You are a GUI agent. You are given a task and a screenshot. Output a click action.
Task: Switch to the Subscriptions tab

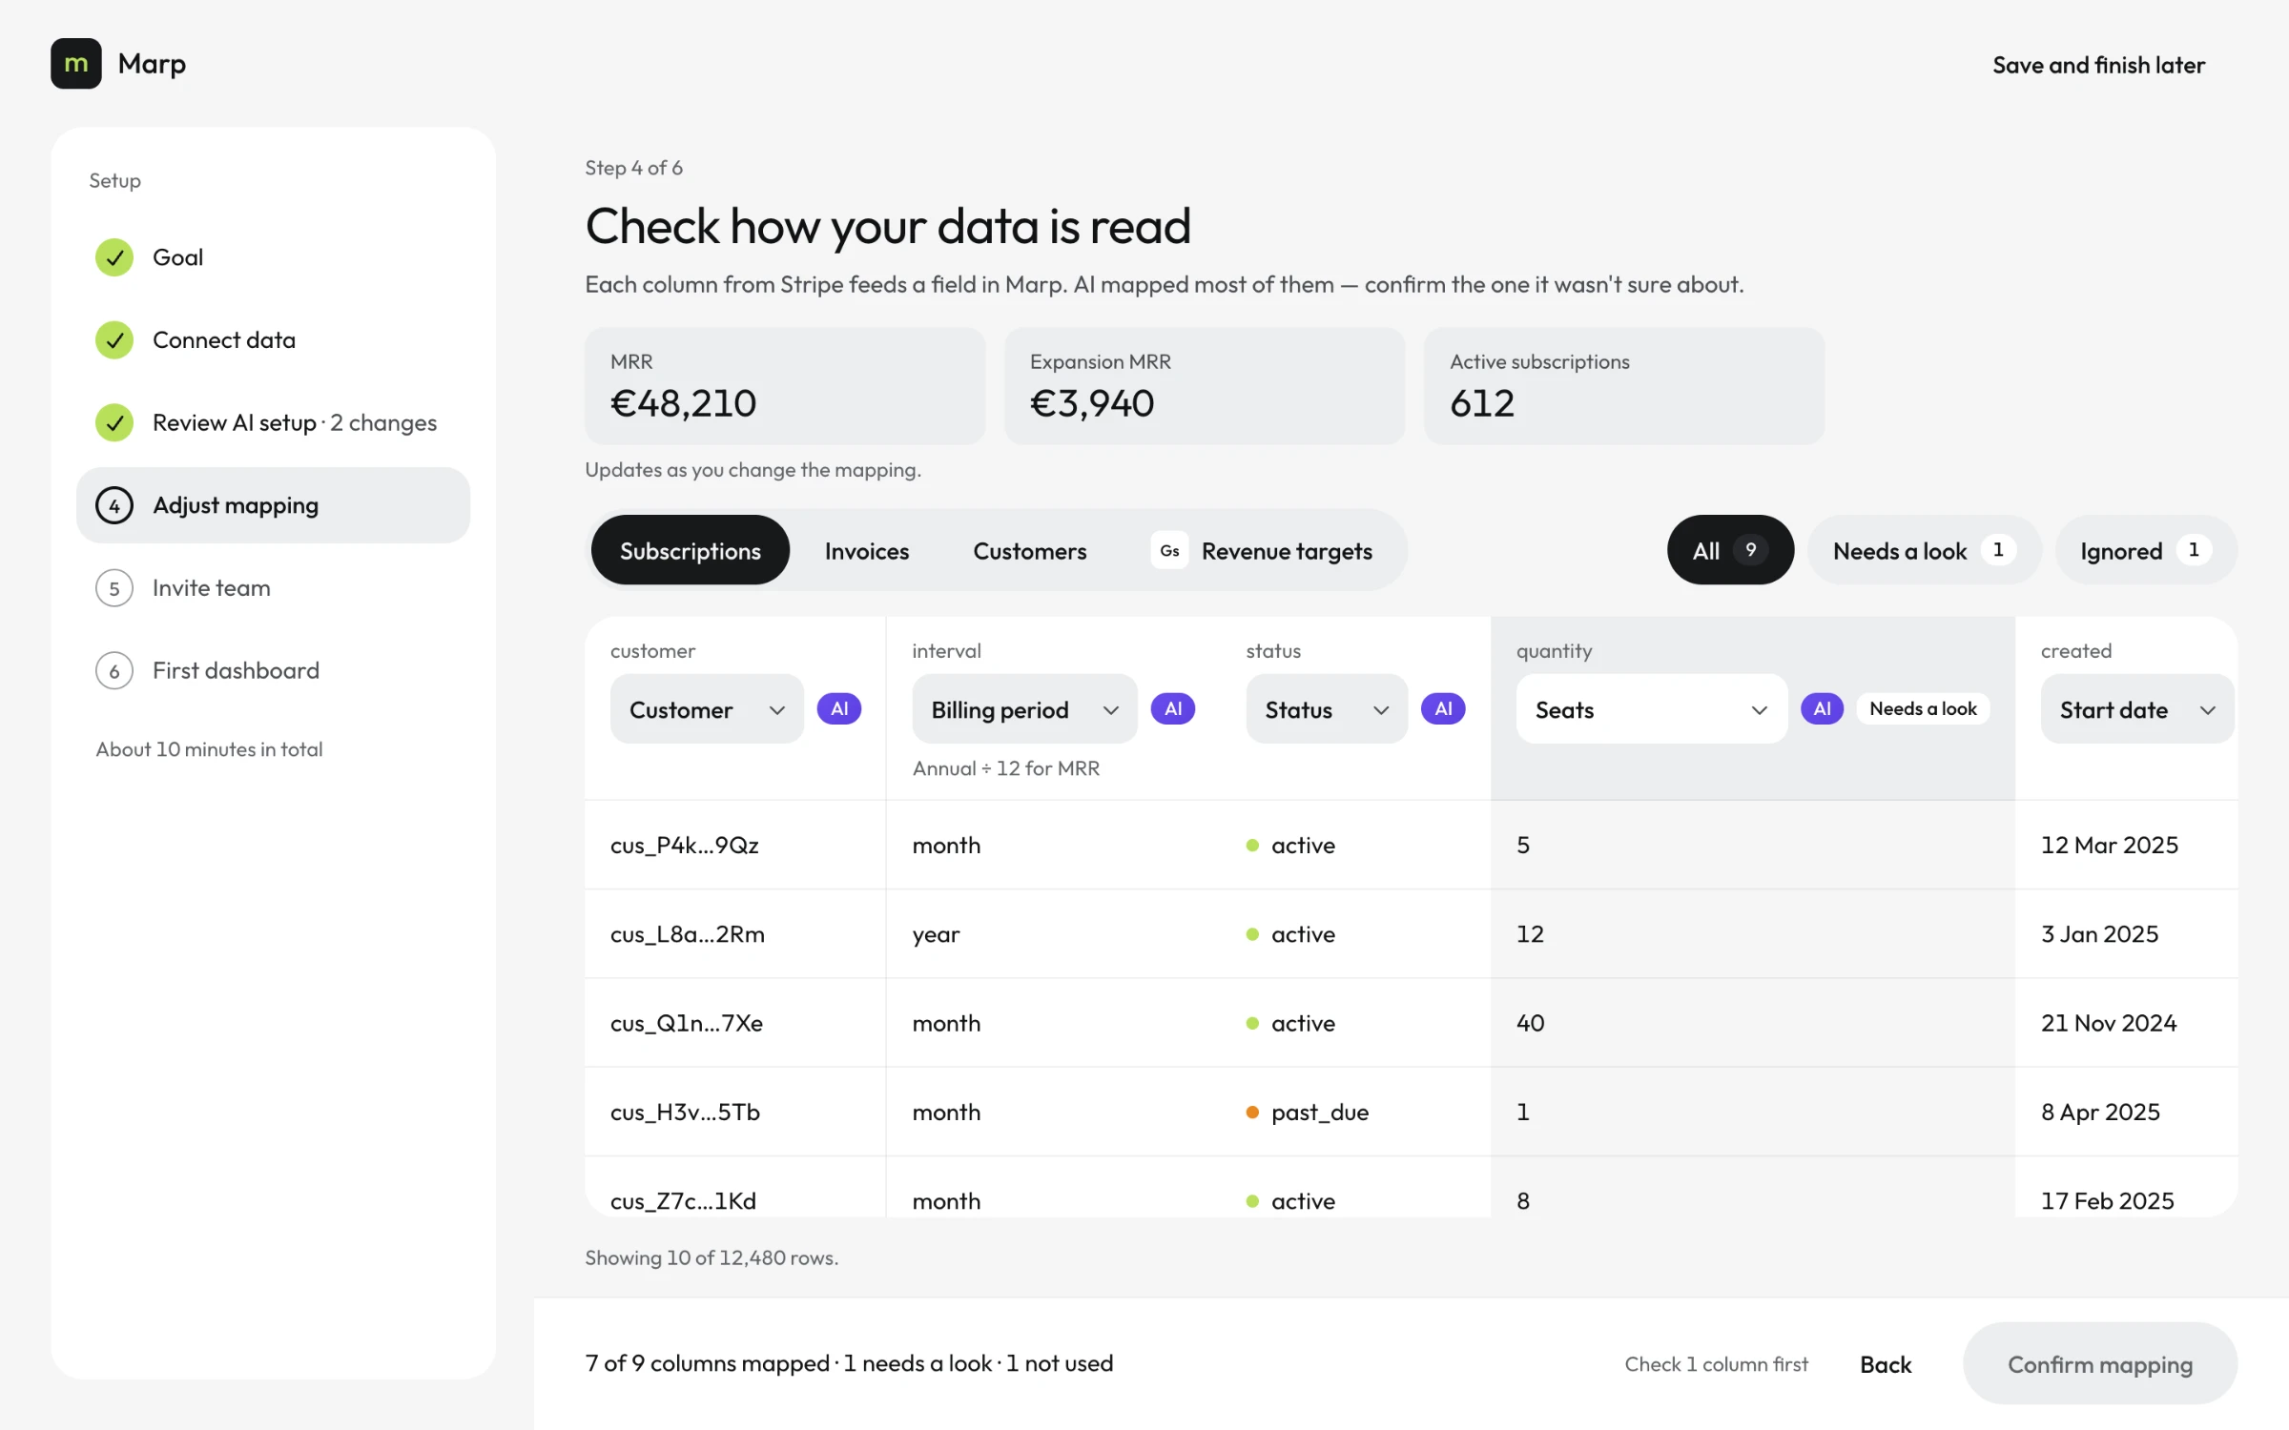pos(691,550)
